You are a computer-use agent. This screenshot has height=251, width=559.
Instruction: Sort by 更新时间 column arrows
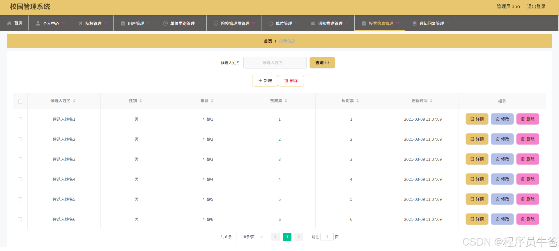point(431,101)
